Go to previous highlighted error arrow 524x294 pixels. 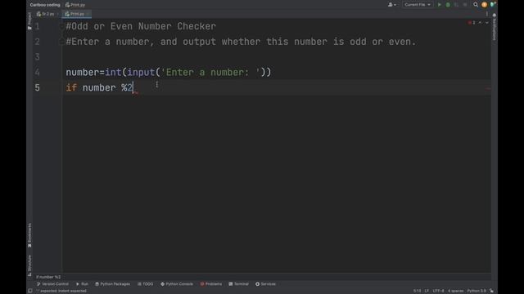[x=481, y=23]
